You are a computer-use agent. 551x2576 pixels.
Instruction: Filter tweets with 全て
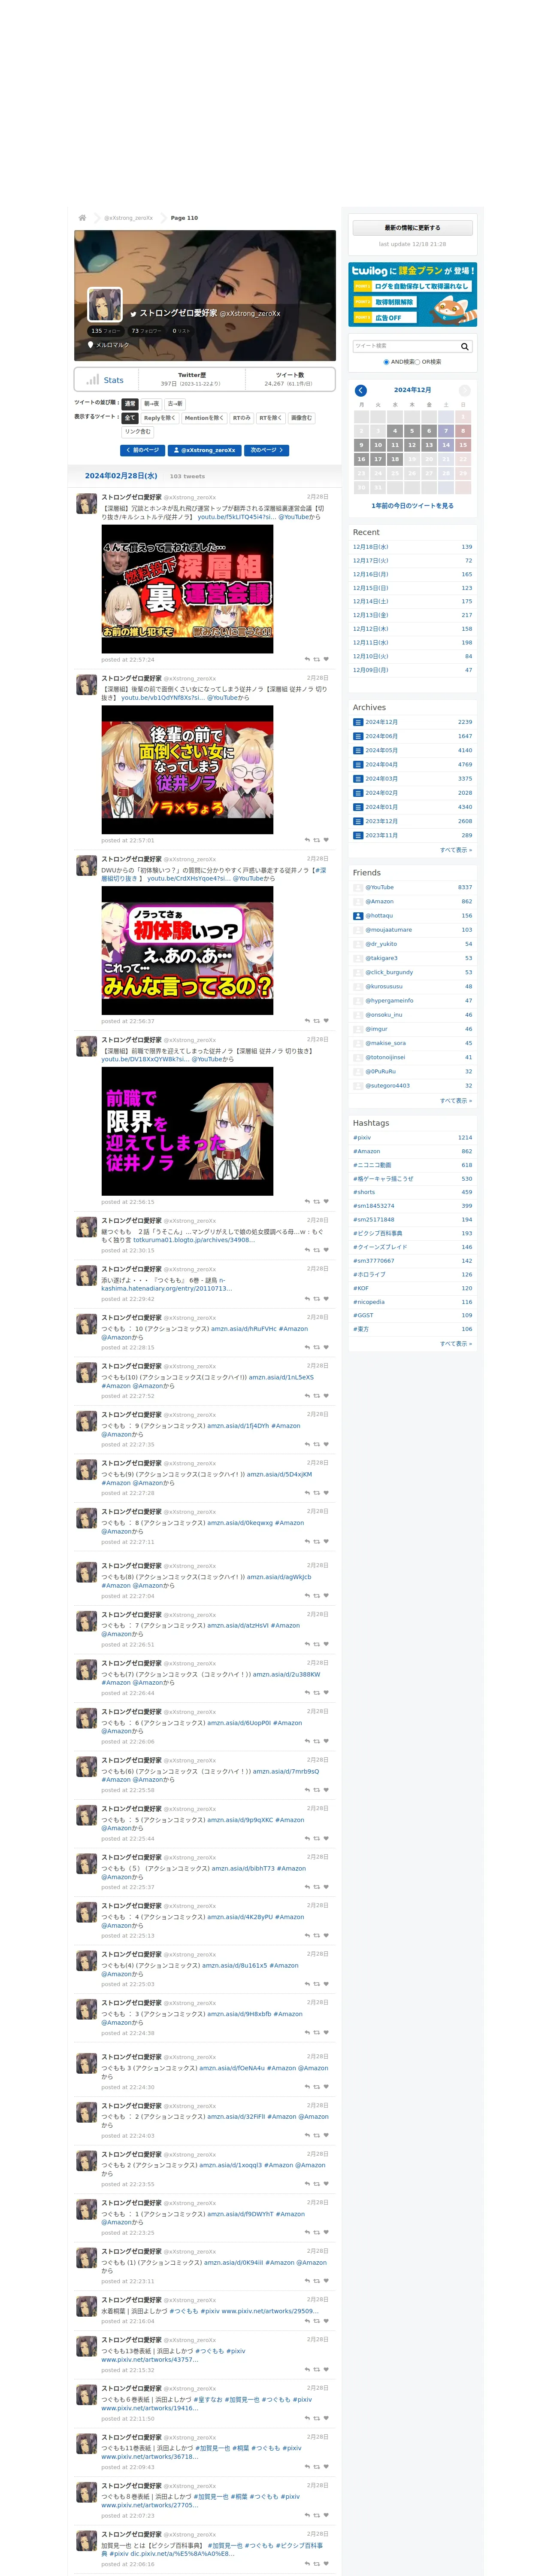(x=129, y=418)
